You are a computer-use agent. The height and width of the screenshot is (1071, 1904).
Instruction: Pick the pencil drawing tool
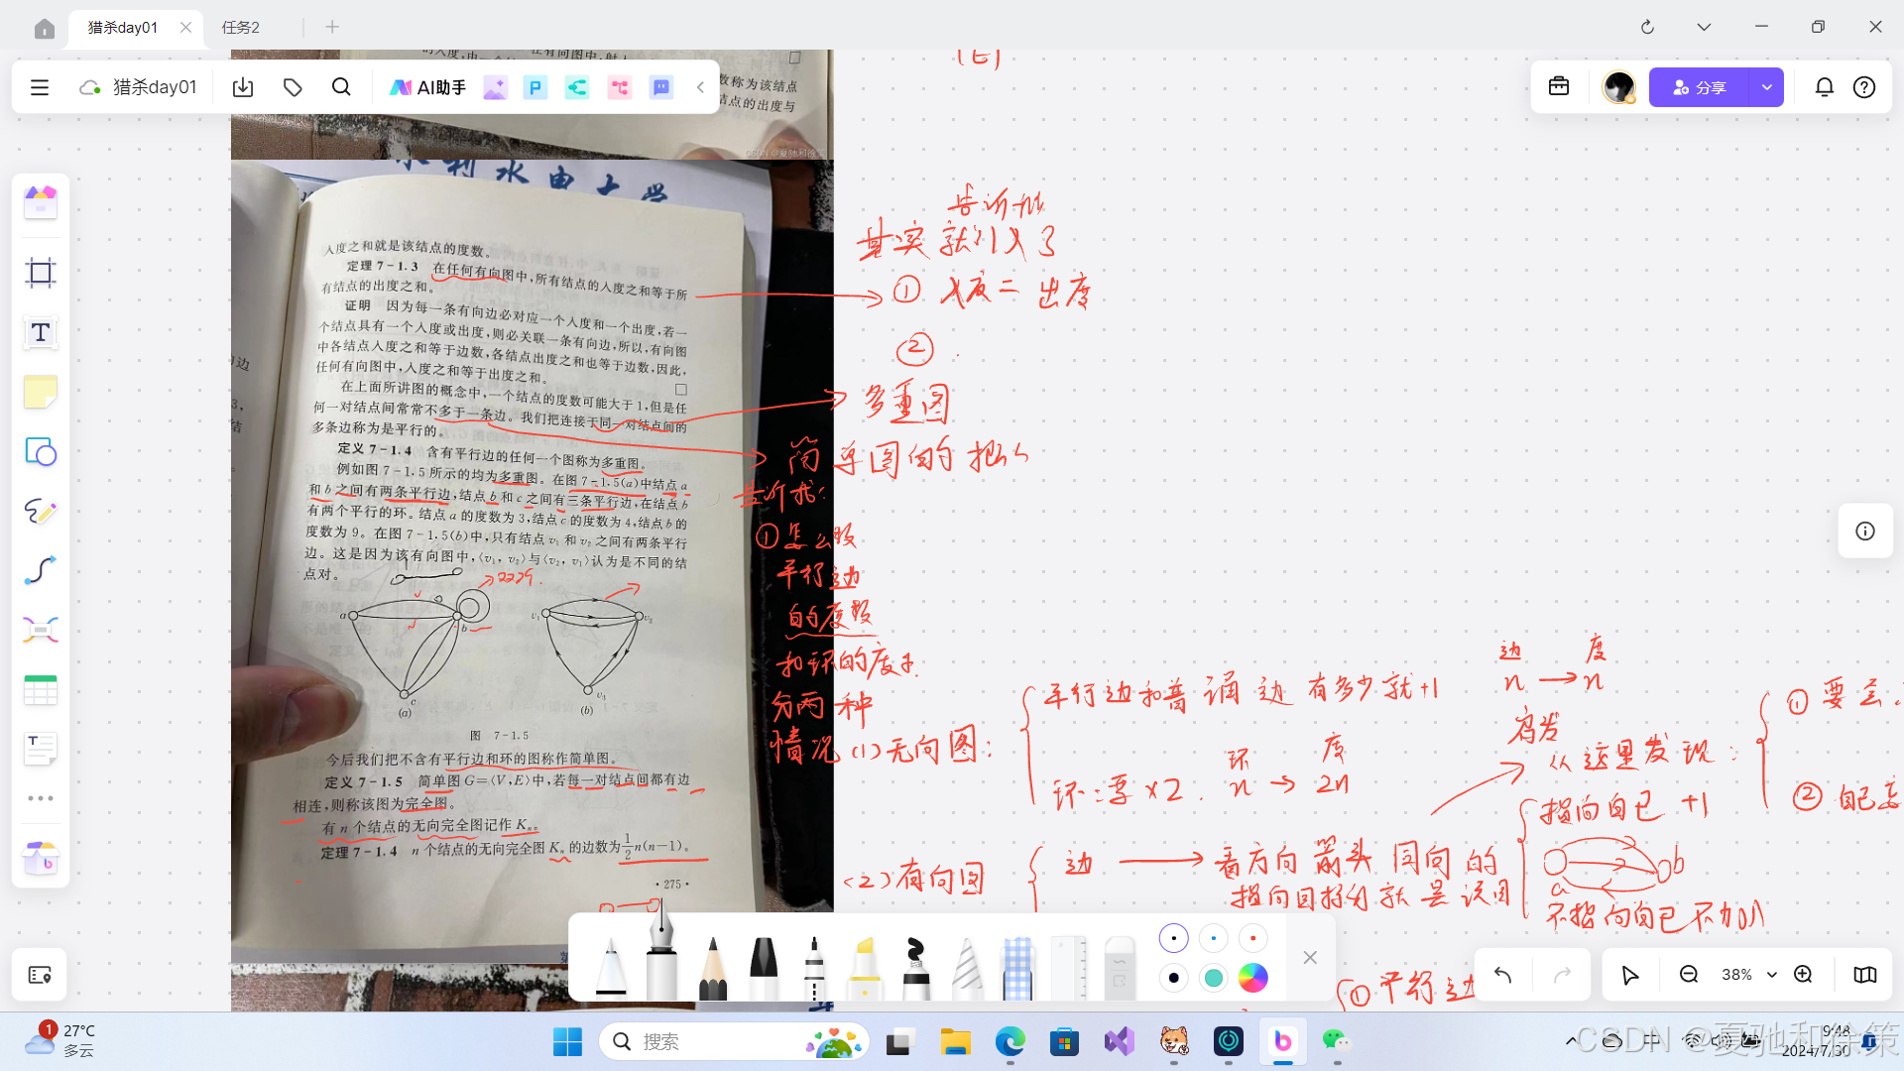pyautogui.click(x=712, y=967)
